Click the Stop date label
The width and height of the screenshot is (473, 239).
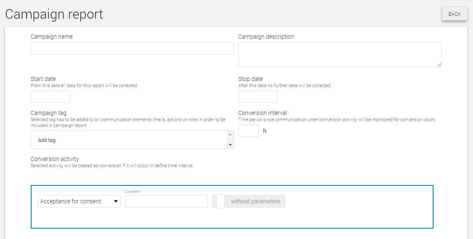[x=250, y=79]
